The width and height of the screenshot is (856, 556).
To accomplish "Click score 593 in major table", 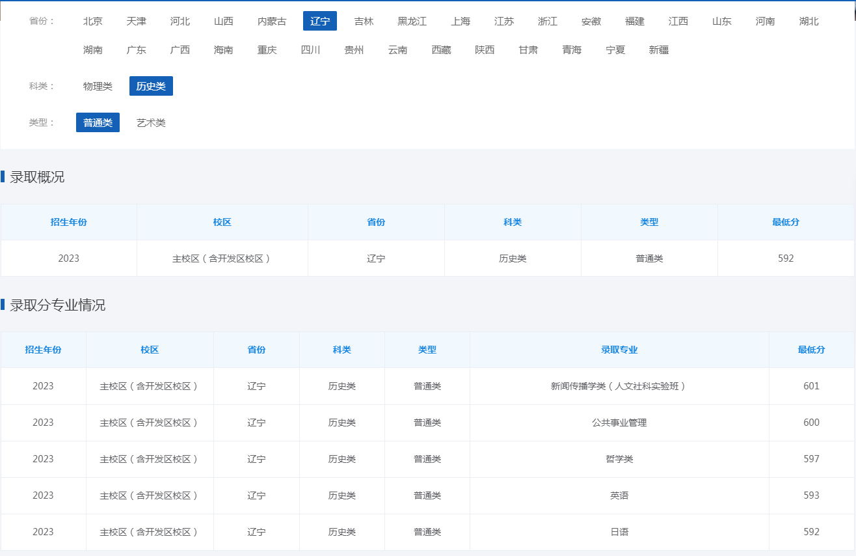I will pos(812,495).
